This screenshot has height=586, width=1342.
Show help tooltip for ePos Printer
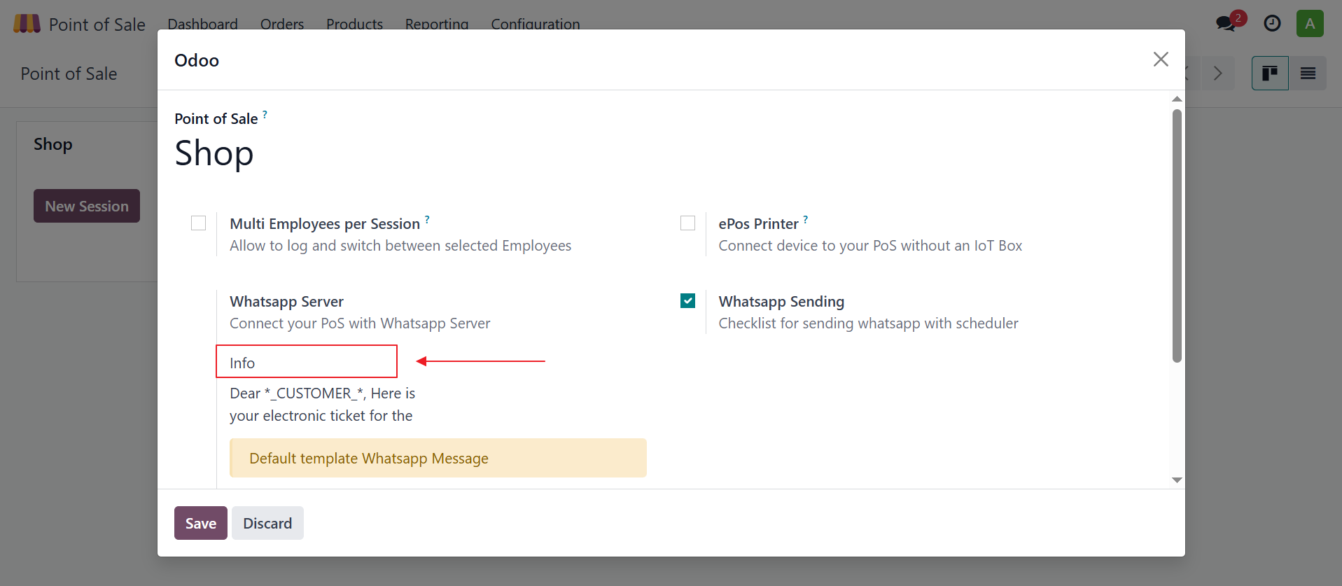coord(805,219)
